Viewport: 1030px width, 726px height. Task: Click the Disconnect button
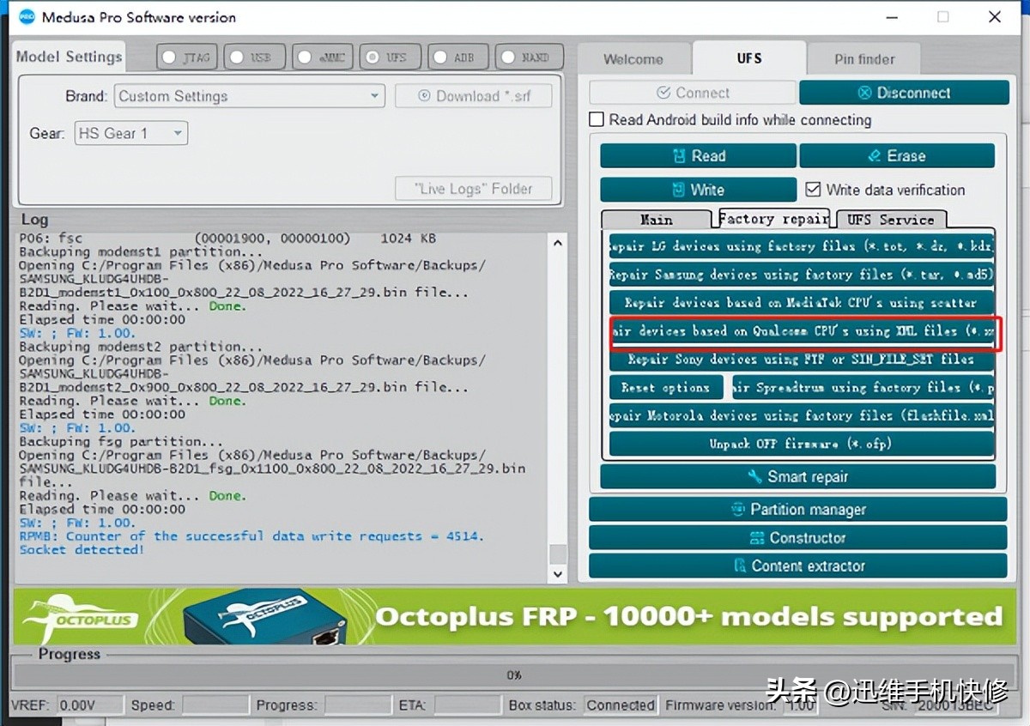click(x=904, y=93)
